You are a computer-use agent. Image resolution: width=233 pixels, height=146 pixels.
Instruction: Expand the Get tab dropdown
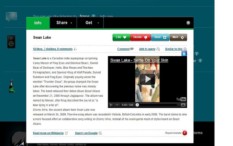point(90,23)
